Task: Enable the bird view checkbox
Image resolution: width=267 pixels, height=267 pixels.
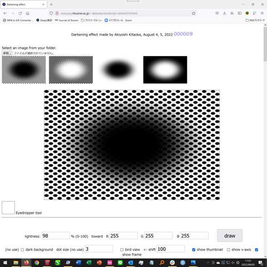Action: (122, 250)
